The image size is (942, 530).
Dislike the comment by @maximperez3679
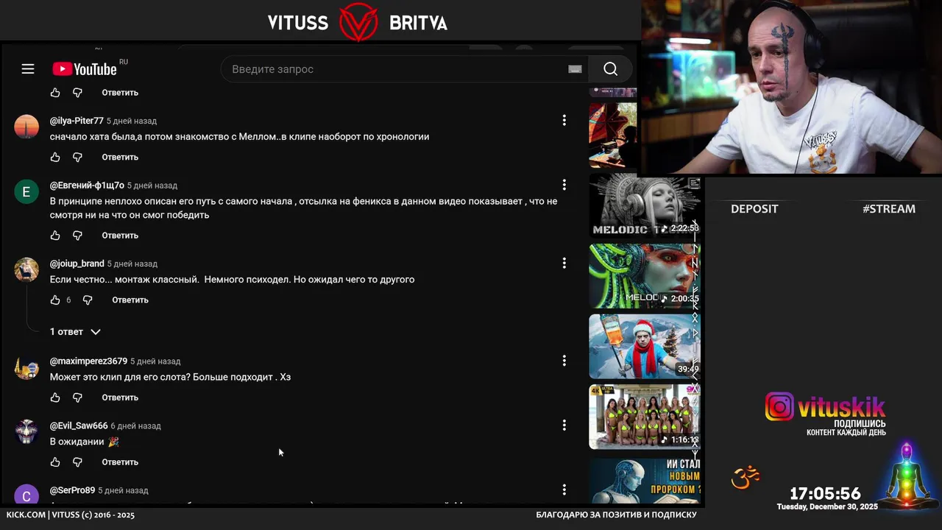pyautogui.click(x=77, y=397)
